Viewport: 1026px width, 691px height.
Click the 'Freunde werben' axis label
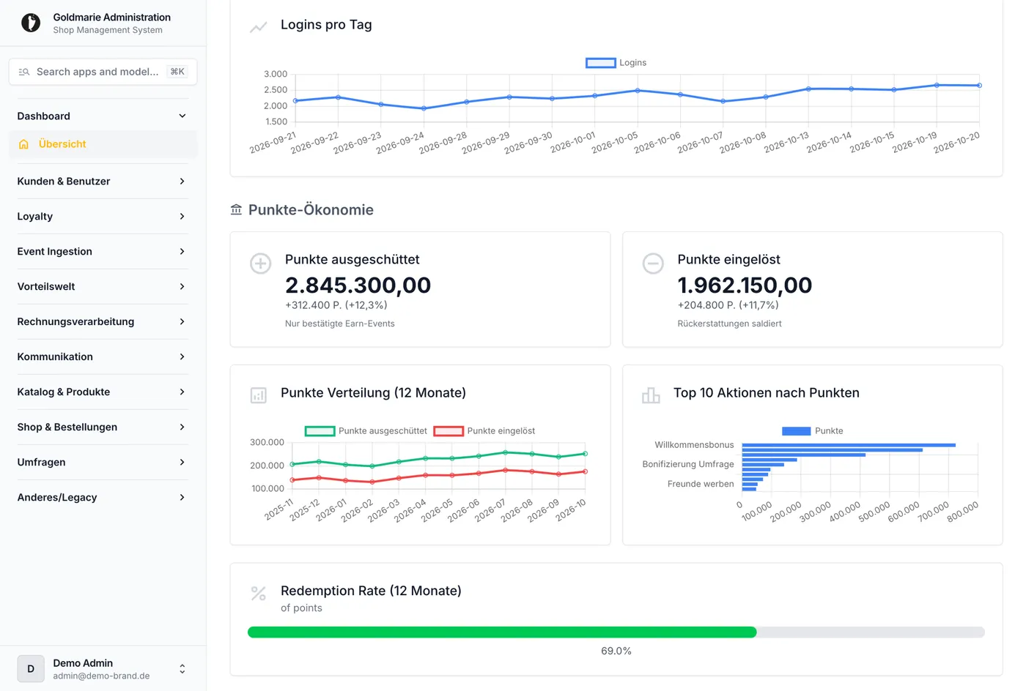[700, 484]
